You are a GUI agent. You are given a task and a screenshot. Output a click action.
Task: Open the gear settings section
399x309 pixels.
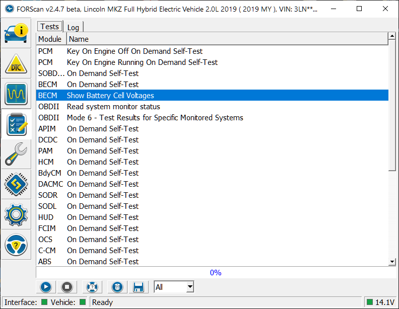[x=16, y=214]
